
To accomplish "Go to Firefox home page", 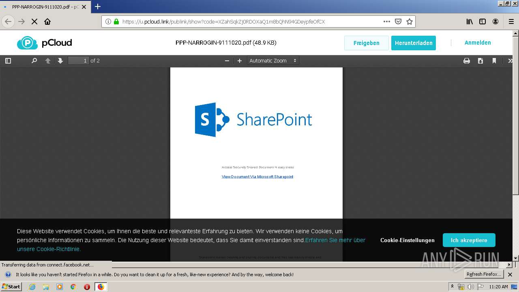I will (x=47, y=21).
